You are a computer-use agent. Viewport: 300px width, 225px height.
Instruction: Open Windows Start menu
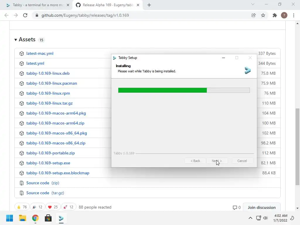pos(9,218)
